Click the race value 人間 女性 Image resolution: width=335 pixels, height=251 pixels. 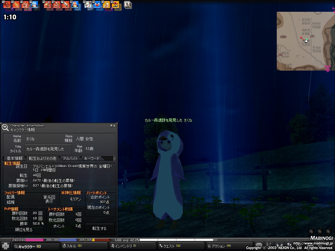84,139
